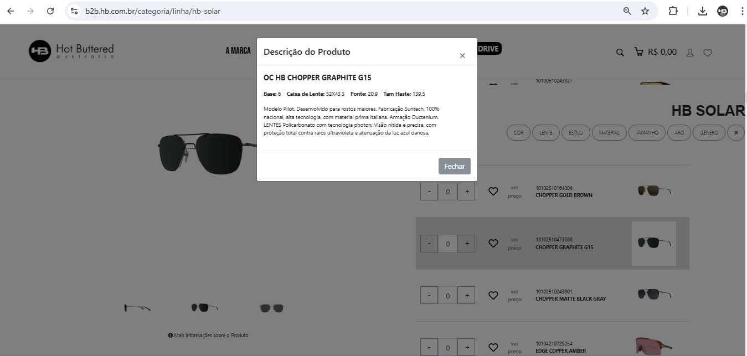
Task: Click the large sunglasses product image
Action: point(208,153)
